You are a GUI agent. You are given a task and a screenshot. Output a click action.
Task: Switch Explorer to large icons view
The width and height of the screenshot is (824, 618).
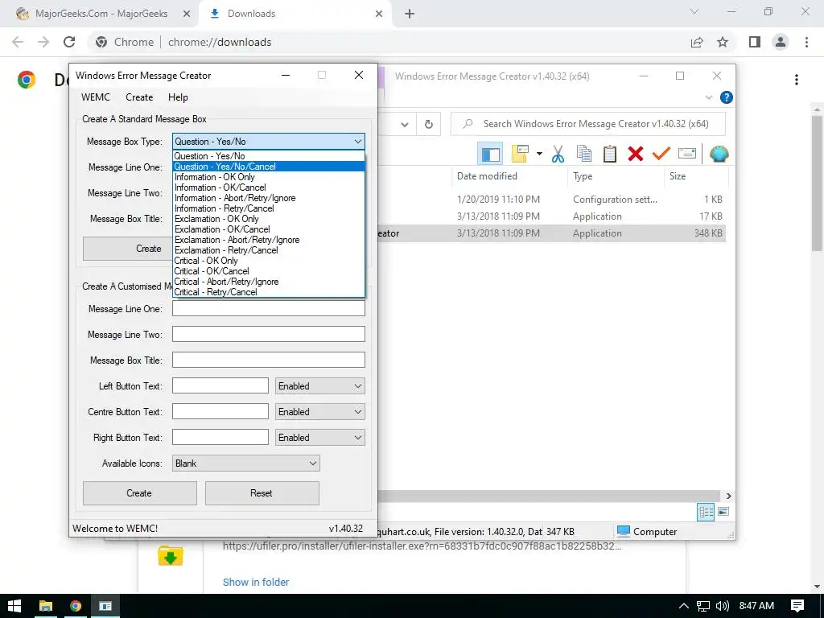(x=723, y=512)
